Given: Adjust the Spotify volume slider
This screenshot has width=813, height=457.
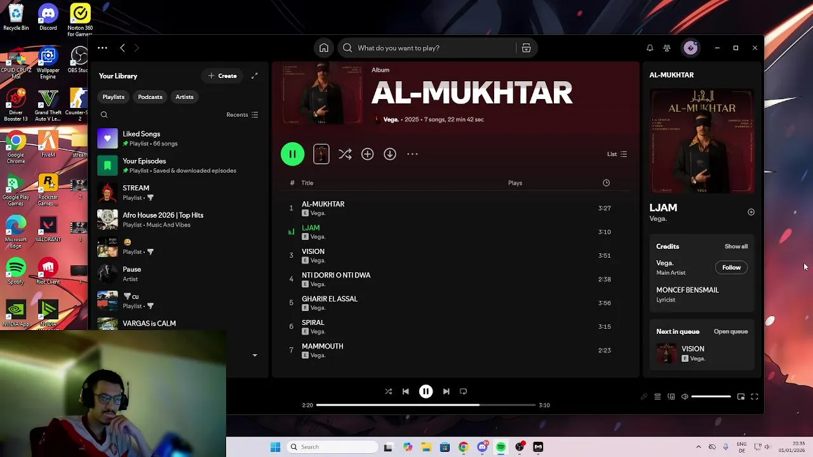Looking at the screenshot, I should click(x=711, y=397).
